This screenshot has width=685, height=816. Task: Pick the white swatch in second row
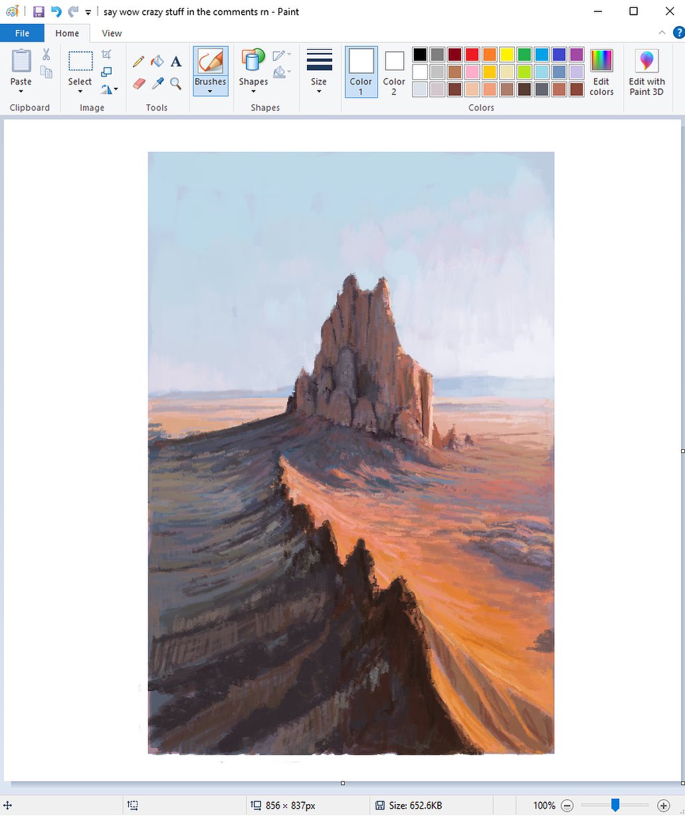click(x=420, y=72)
